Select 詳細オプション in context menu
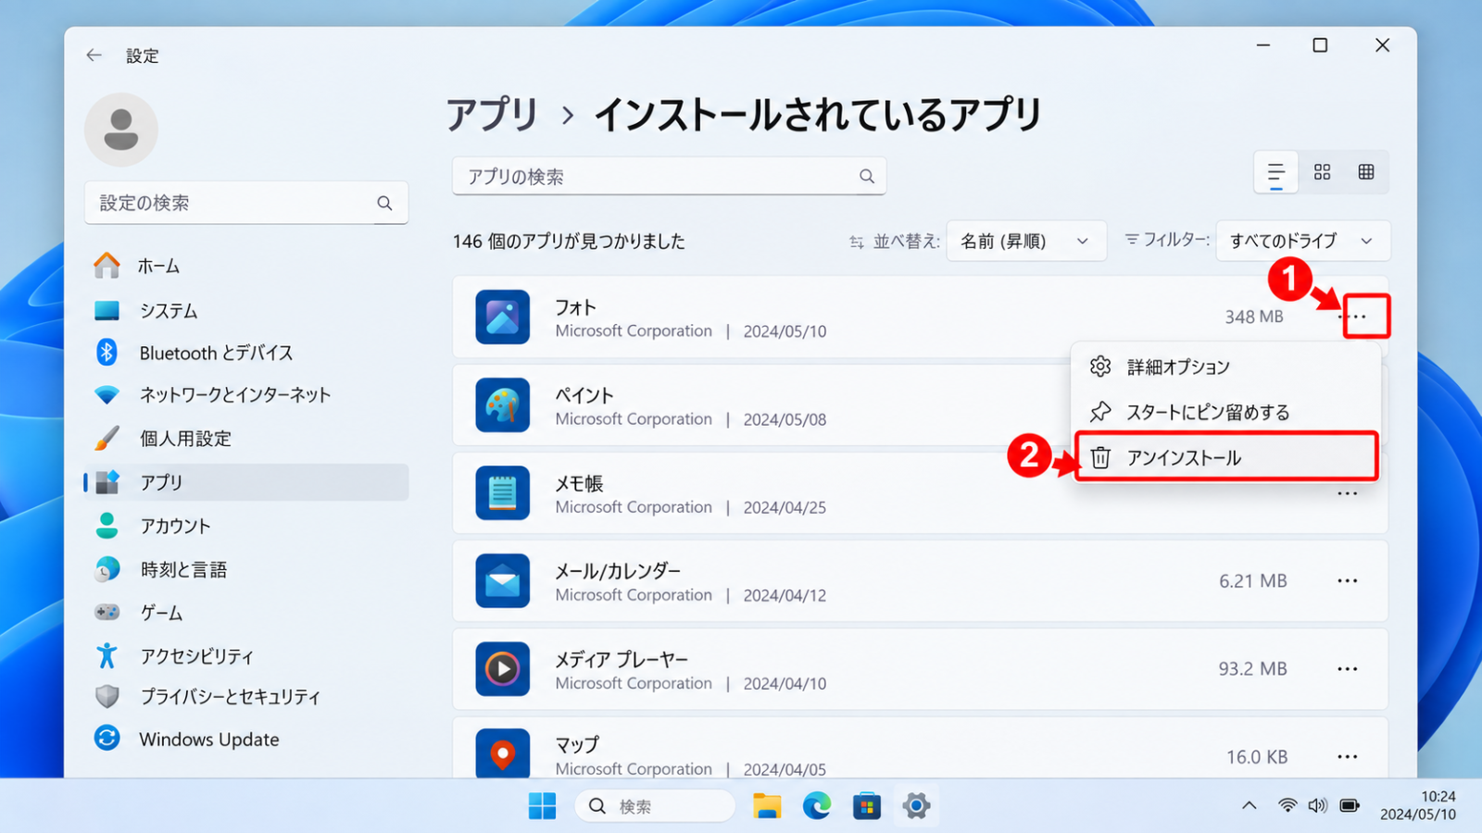This screenshot has height=833, width=1482. click(x=1226, y=367)
